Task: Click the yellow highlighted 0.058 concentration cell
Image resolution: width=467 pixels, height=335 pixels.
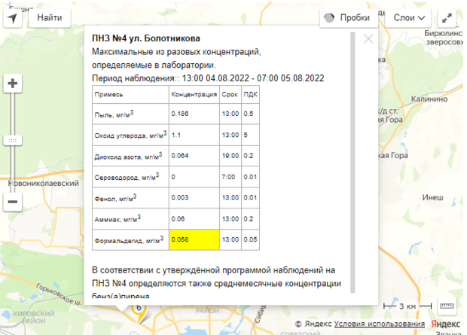Action: tap(194, 239)
